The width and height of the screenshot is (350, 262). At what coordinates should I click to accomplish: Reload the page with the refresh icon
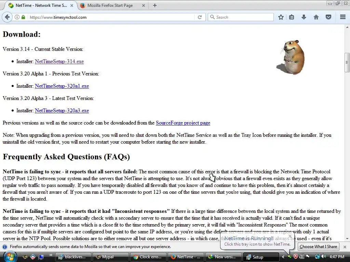[200, 17]
